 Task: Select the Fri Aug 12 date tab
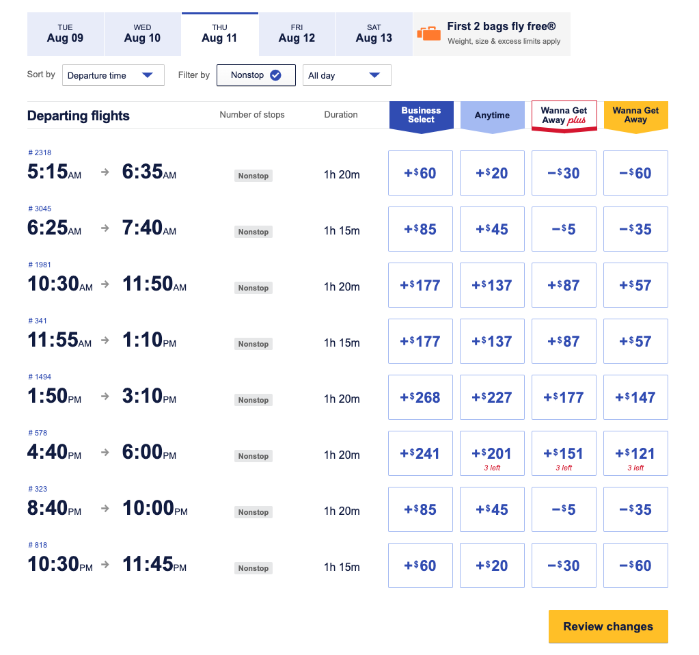pos(297,34)
